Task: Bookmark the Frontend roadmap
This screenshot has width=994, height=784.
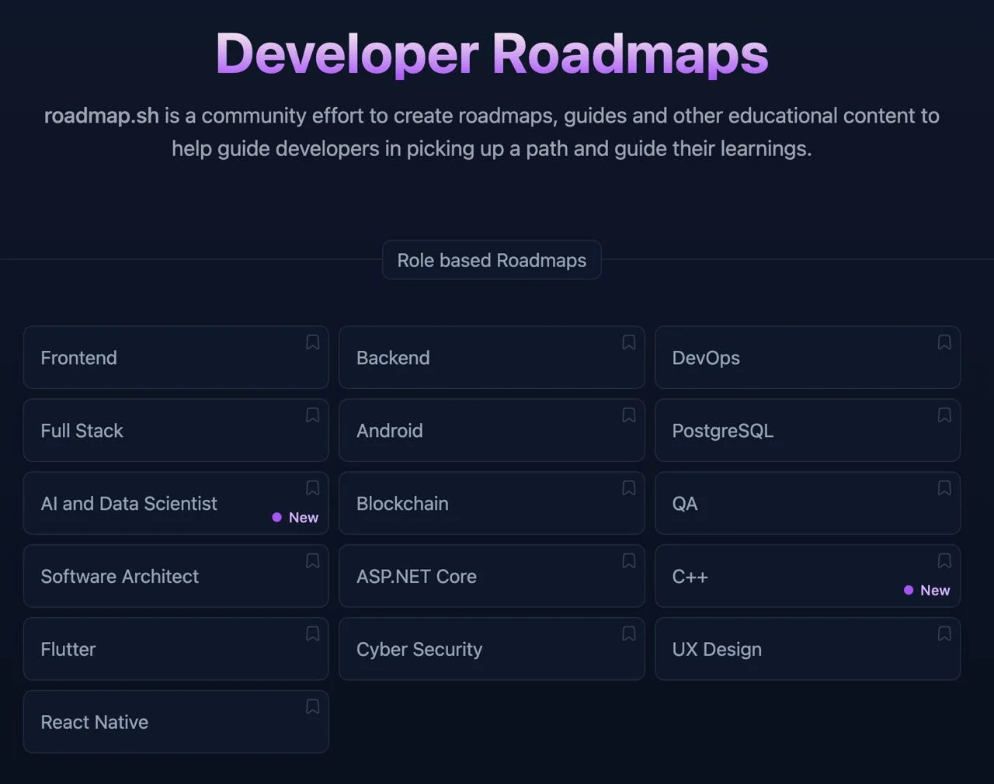Action: (312, 342)
